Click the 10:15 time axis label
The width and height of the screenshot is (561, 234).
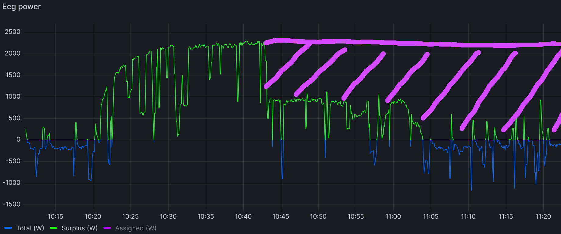pyautogui.click(x=55, y=216)
